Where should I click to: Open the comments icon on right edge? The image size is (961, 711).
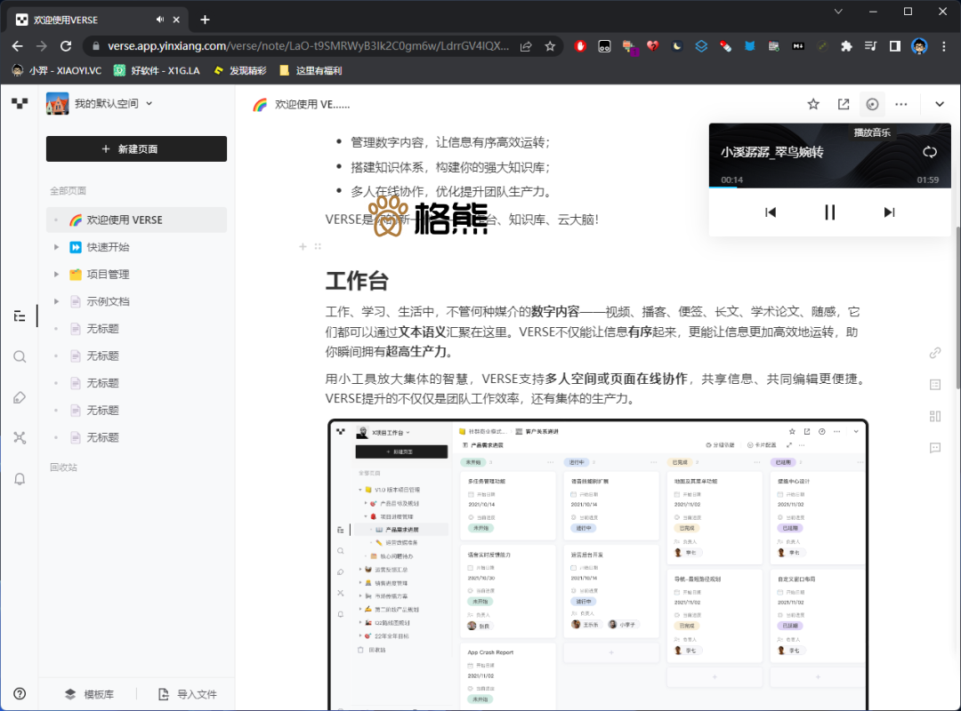click(x=934, y=448)
